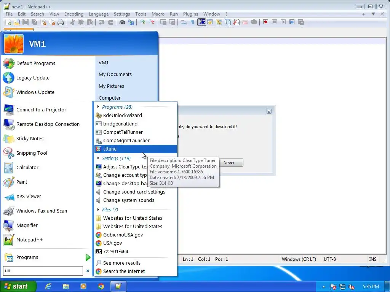
Task: Click the Open file toolbar icon
Action: point(17,22)
